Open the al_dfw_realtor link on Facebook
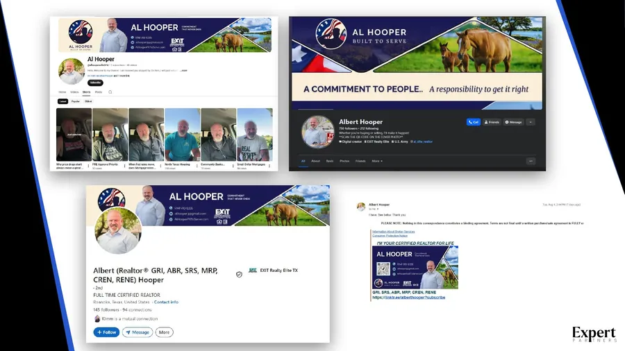 [422, 142]
